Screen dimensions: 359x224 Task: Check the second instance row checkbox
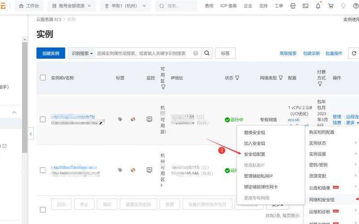click(x=43, y=170)
